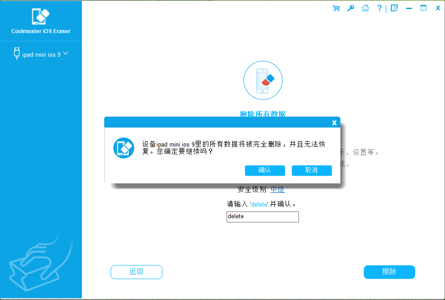This screenshot has width=445, height=300.
Task: Click the dialog's eraser app icon
Action: [x=124, y=148]
